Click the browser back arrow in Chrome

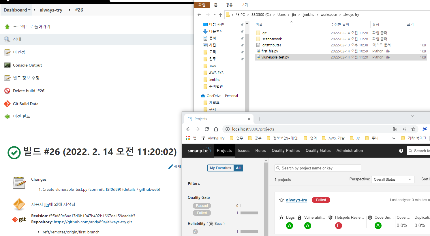point(188,129)
